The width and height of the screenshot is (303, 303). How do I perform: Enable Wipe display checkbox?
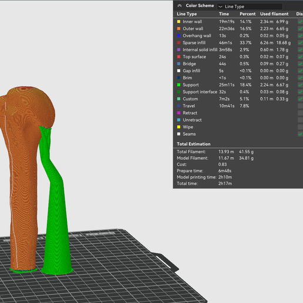point(300,127)
